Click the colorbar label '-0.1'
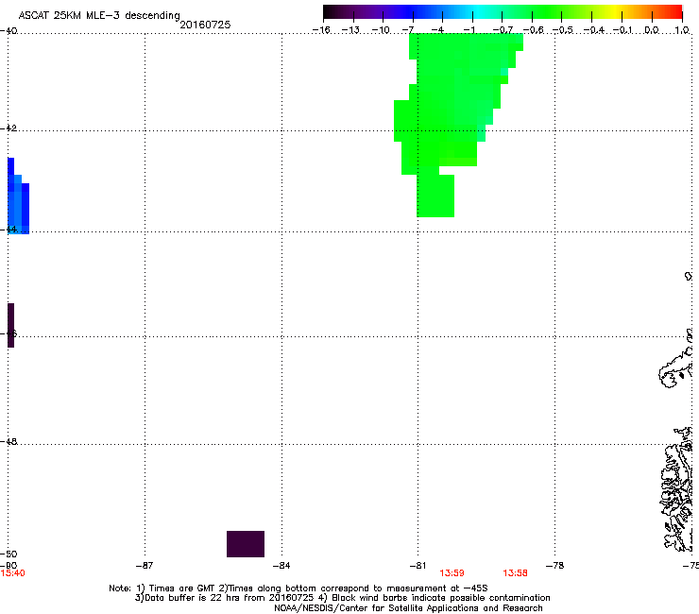Image resolution: width=699 pixels, height=614 pixels. tap(622, 30)
